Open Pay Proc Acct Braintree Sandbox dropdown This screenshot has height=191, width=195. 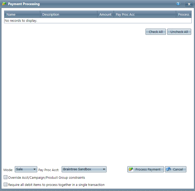coord(84,169)
